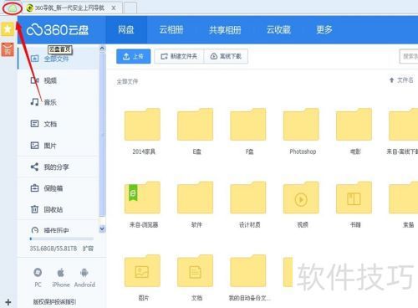Select the 网盘 tab
418x308 pixels.
click(126, 29)
